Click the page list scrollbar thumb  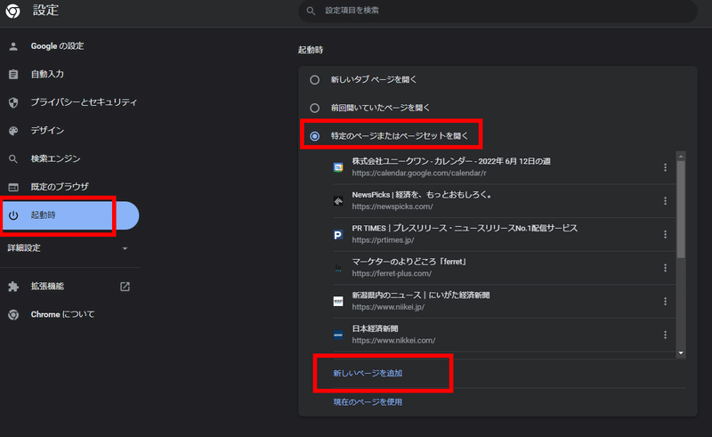(681, 209)
